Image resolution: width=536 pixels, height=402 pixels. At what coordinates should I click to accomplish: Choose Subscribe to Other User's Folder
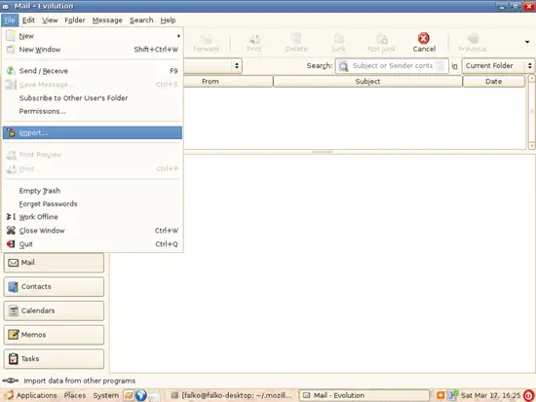(93, 98)
